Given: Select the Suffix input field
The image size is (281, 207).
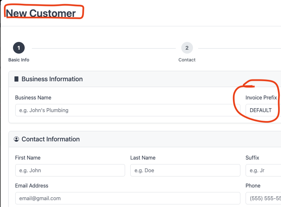Looking at the screenshot, I should coord(262,170).
